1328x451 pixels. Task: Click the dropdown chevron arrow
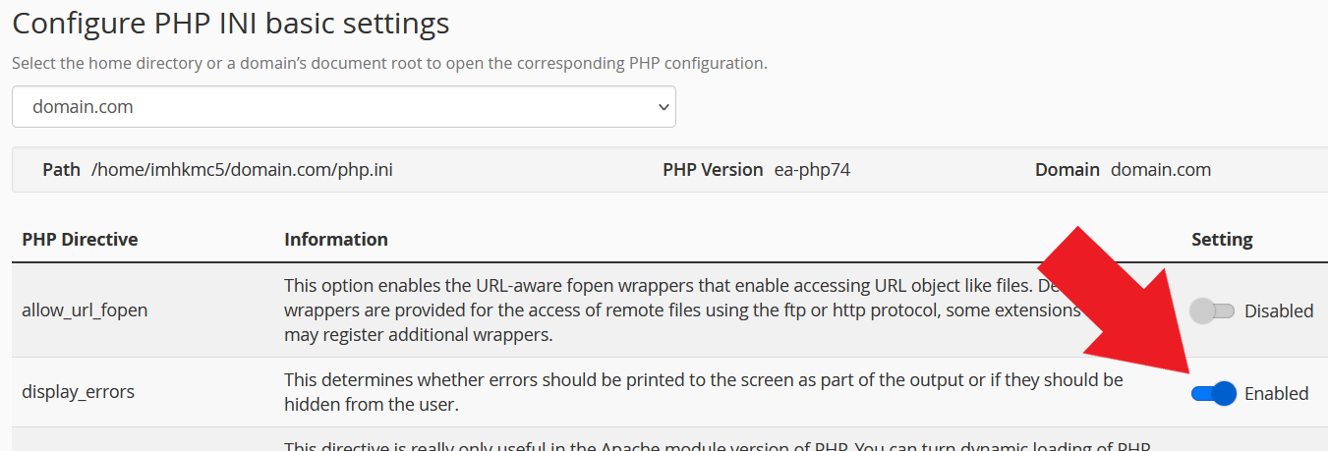tap(663, 107)
